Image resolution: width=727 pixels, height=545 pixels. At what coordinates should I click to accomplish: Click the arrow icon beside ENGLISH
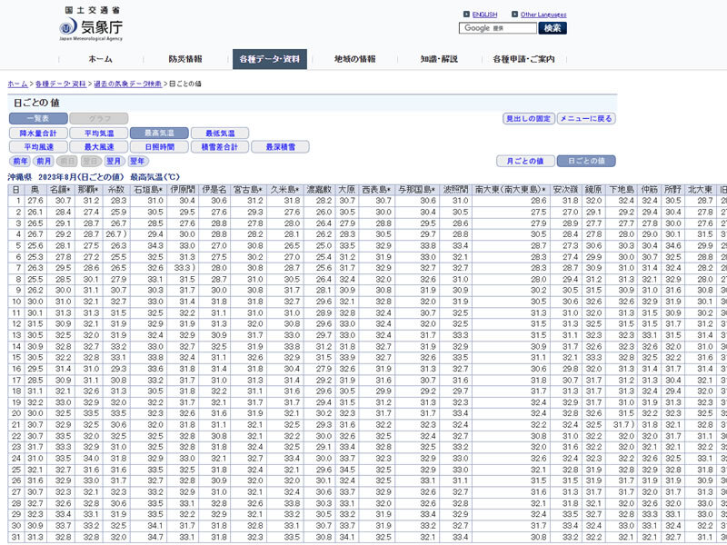pos(466,15)
